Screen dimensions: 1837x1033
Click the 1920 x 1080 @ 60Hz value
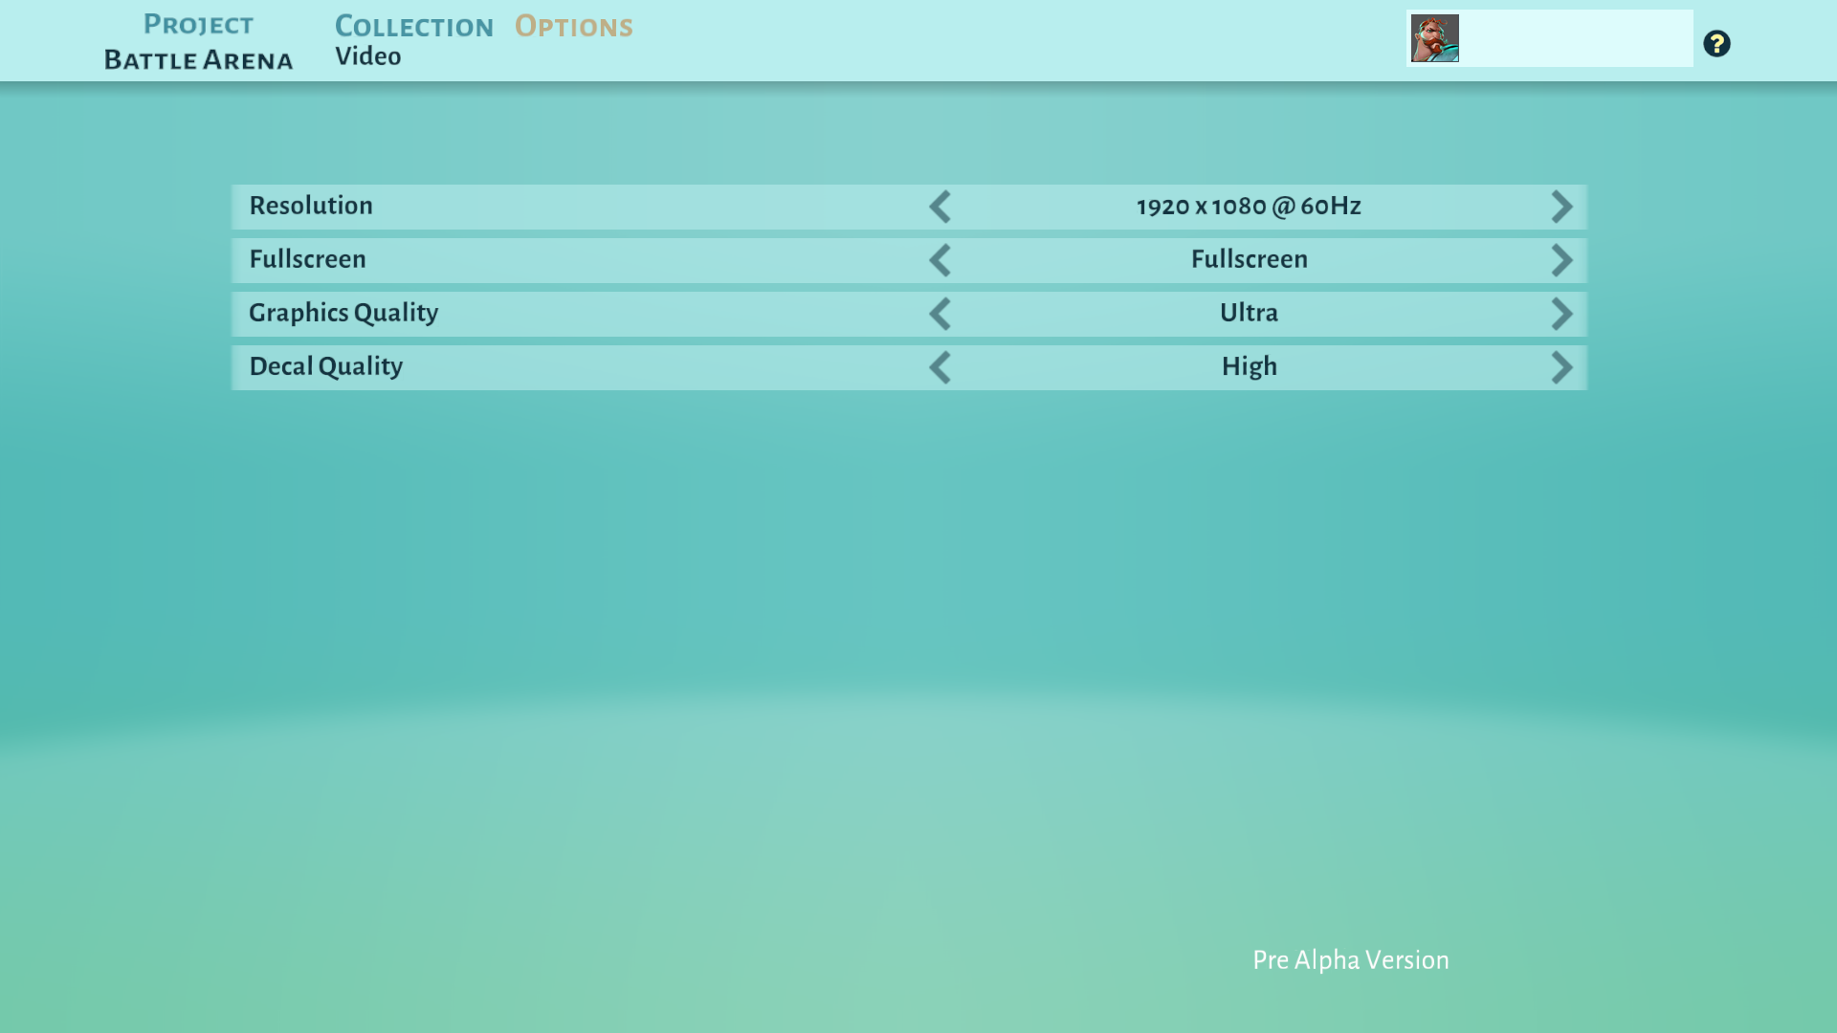click(1249, 207)
